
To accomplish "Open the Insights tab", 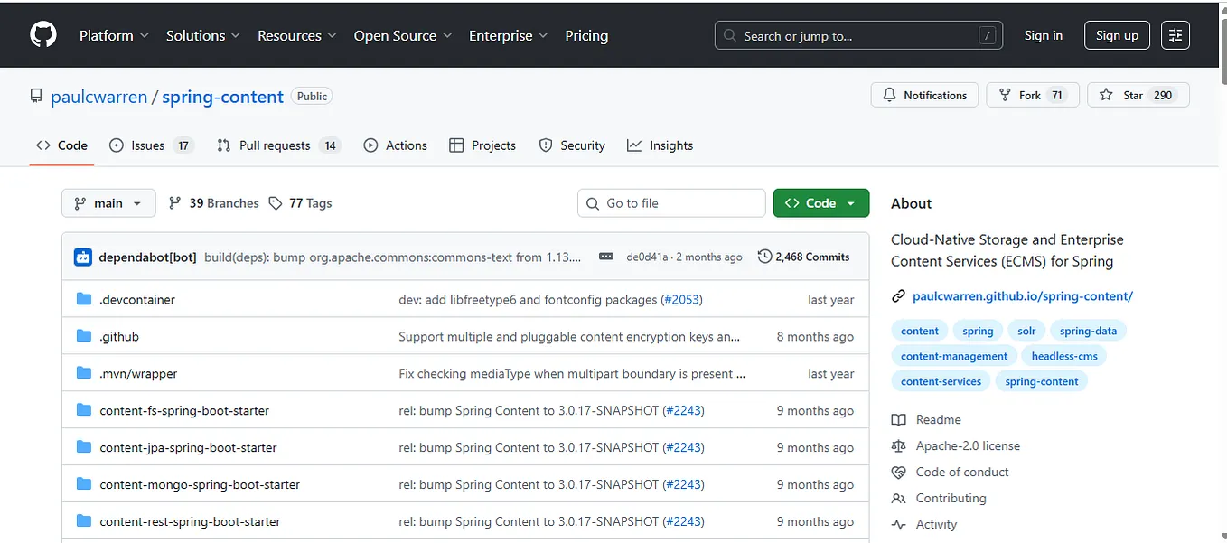I will coord(660,145).
